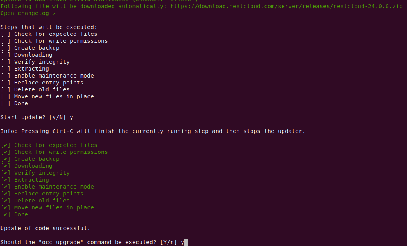Click the green checkmark beside Check for write permissions
This screenshot has width=407, height=246.
[5, 152]
